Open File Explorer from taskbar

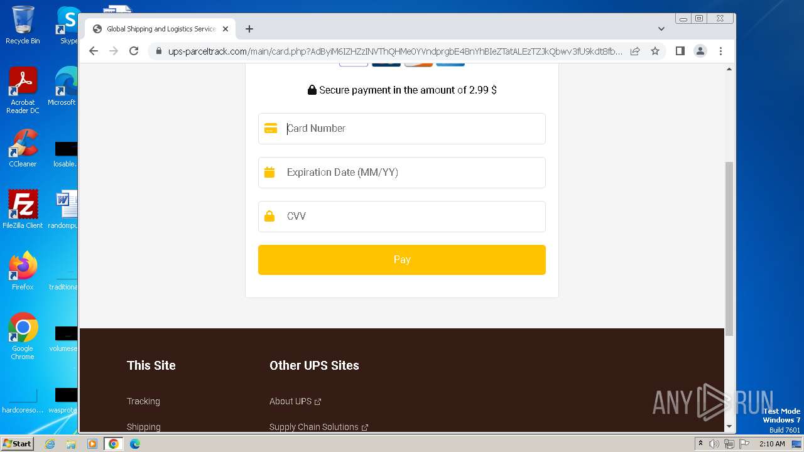click(71, 444)
